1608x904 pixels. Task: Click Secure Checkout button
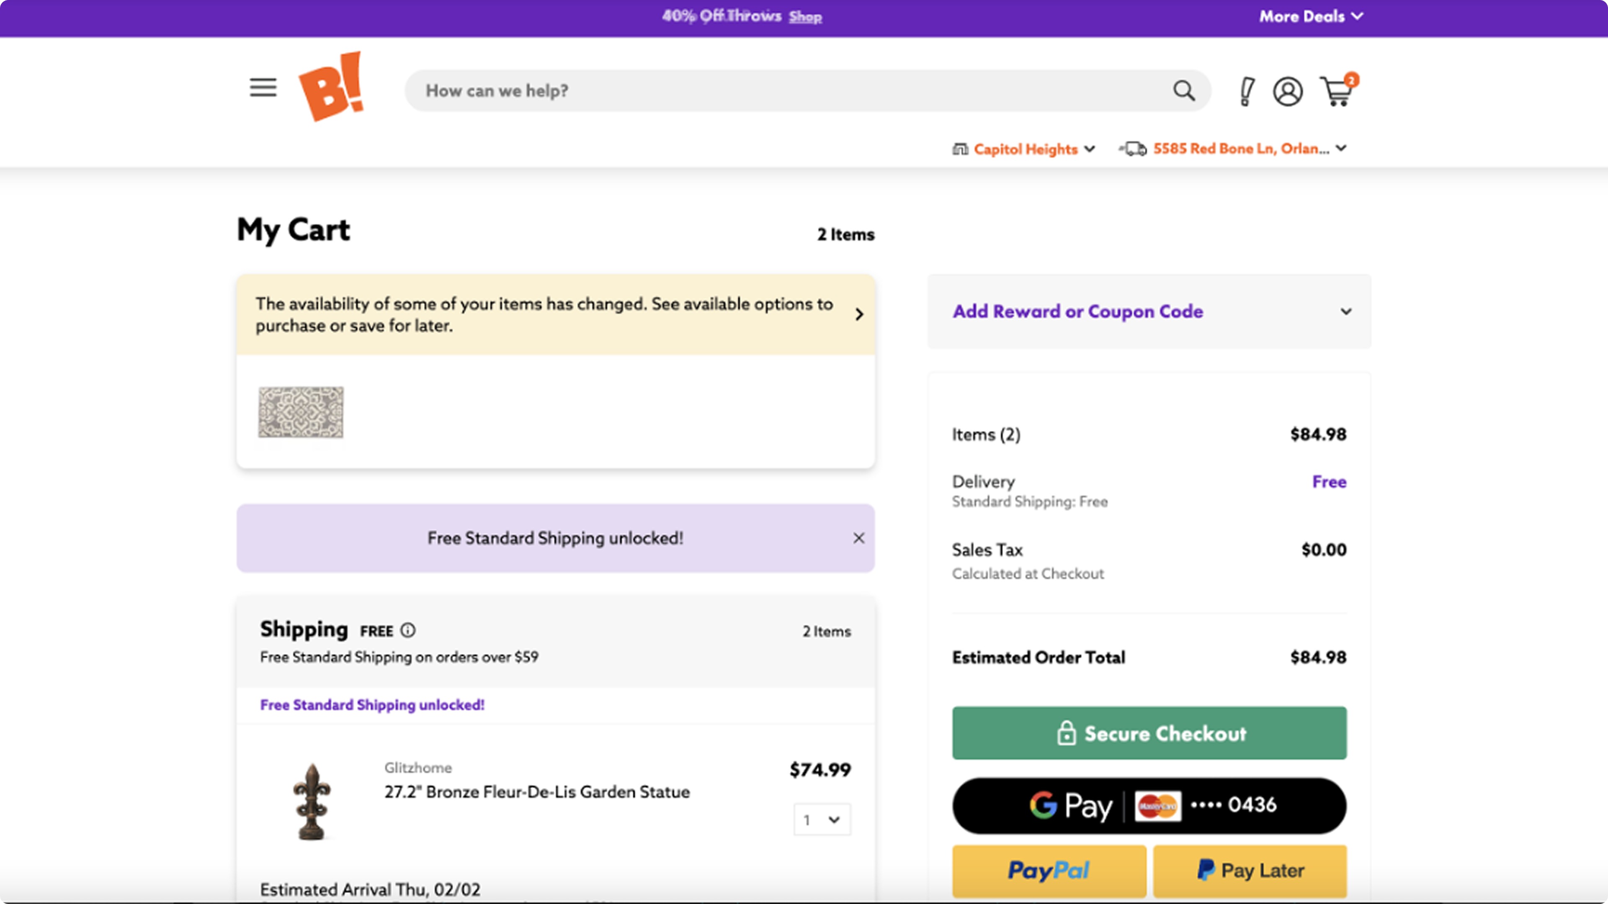[1149, 733]
